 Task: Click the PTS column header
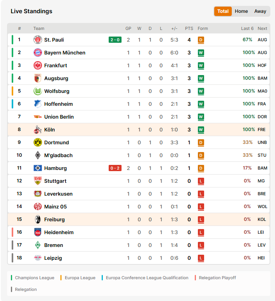pos(189,28)
